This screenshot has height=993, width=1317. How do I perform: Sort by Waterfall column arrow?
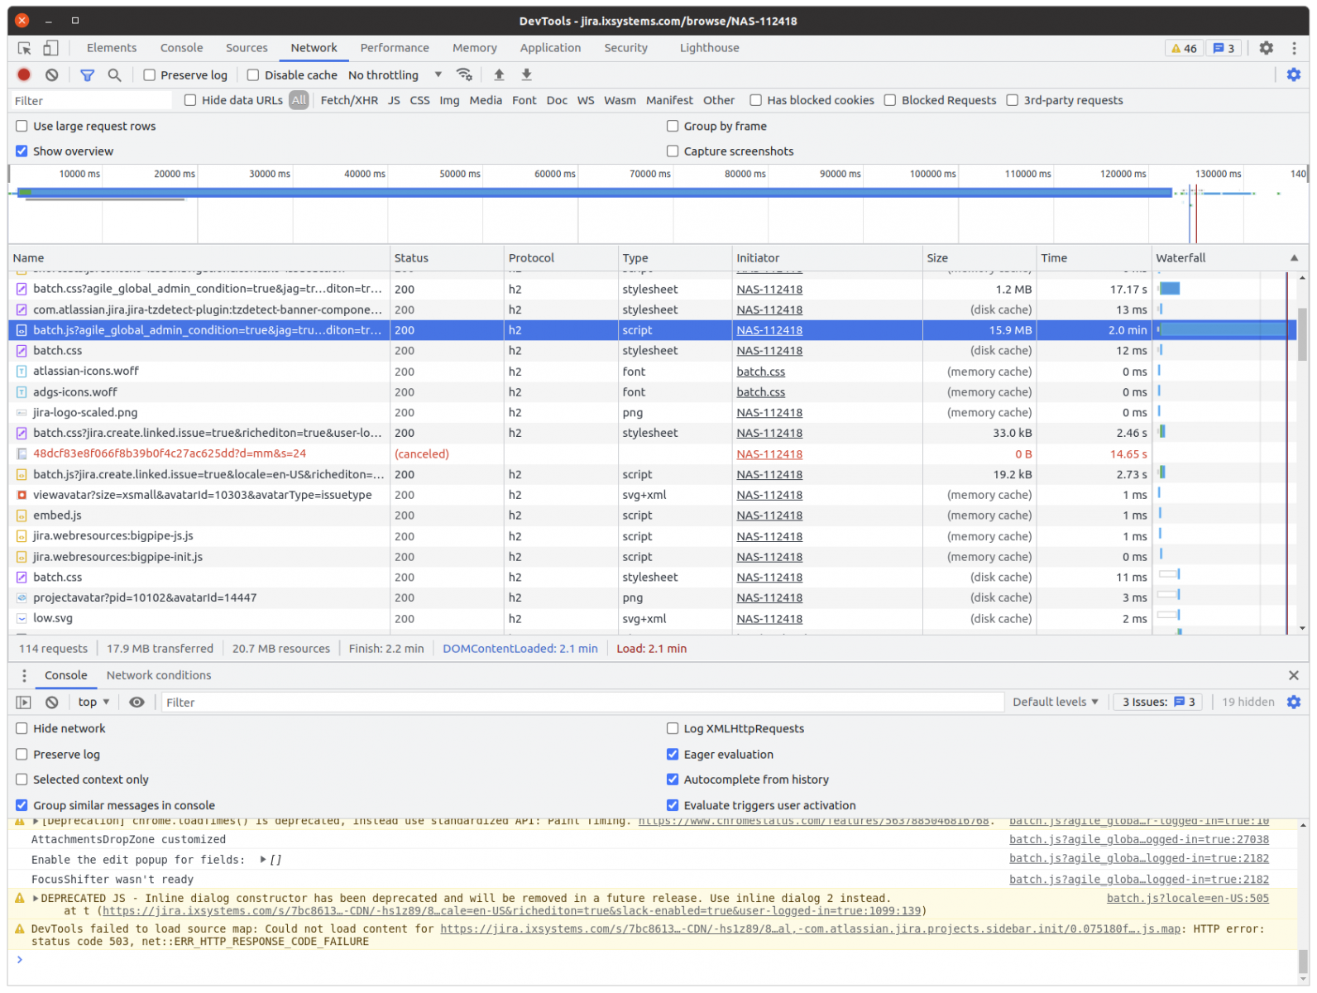pos(1294,258)
